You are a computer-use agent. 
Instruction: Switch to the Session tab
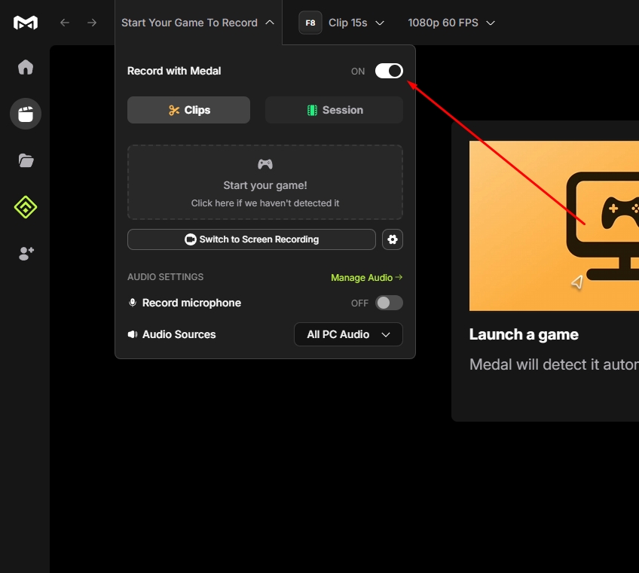pos(334,110)
